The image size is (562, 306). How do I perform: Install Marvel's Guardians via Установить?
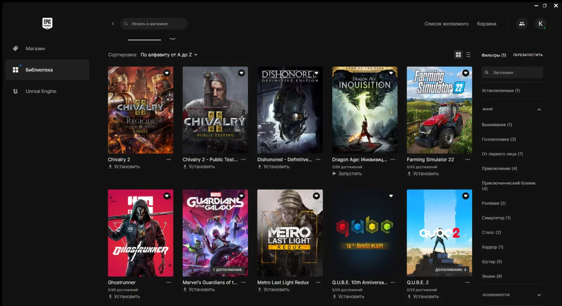click(x=199, y=290)
